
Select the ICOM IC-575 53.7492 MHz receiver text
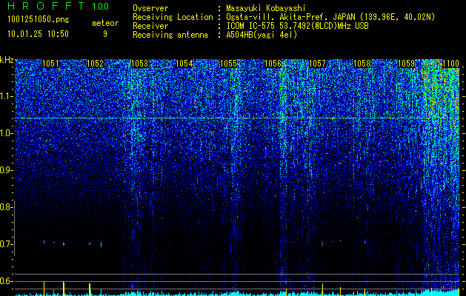point(297,26)
